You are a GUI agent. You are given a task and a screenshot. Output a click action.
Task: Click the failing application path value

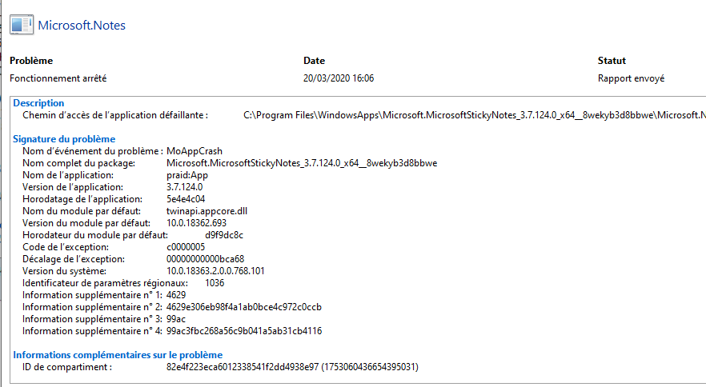point(475,115)
